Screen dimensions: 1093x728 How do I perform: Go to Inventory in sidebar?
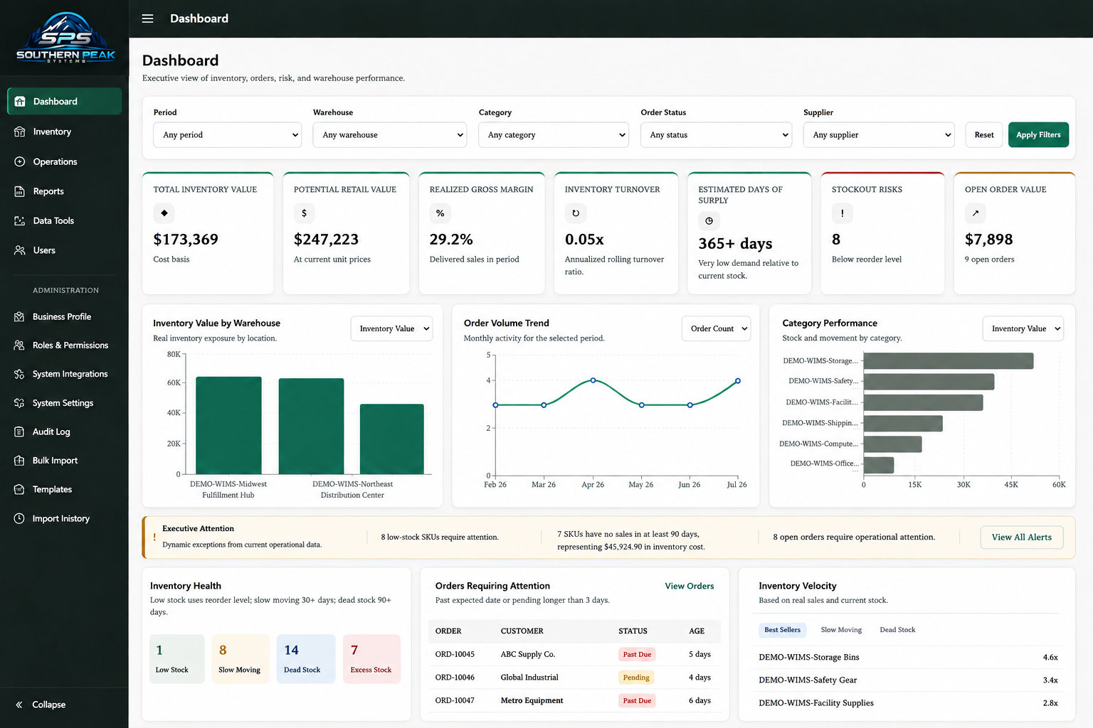click(x=64, y=132)
